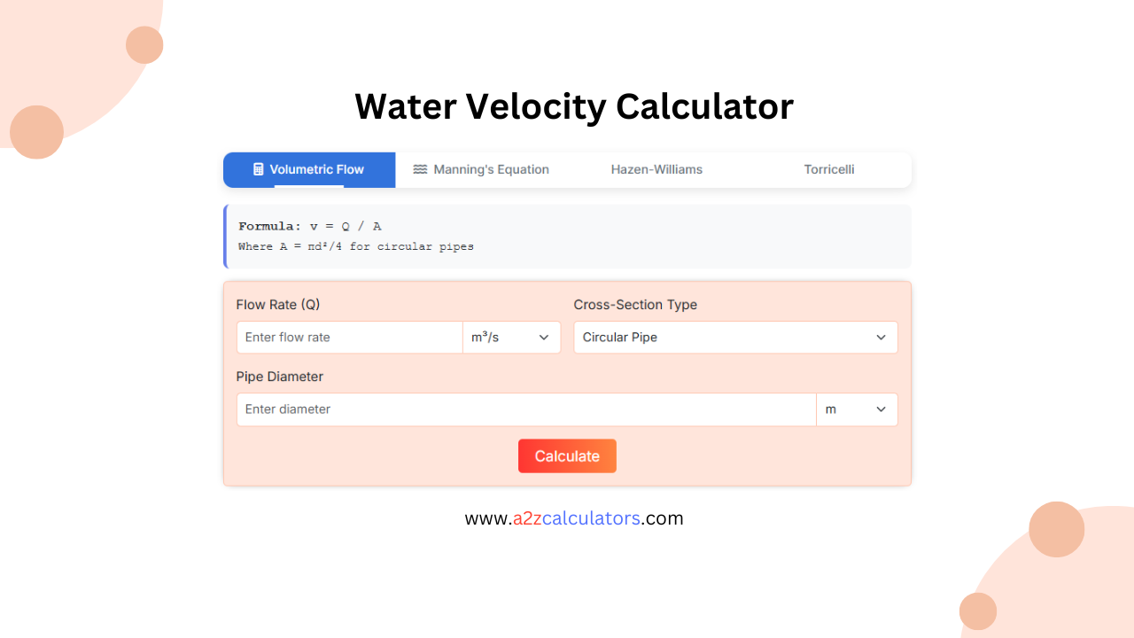Click the Water Velocity Calculator heading
This screenshot has width=1134, height=638.
click(x=574, y=105)
